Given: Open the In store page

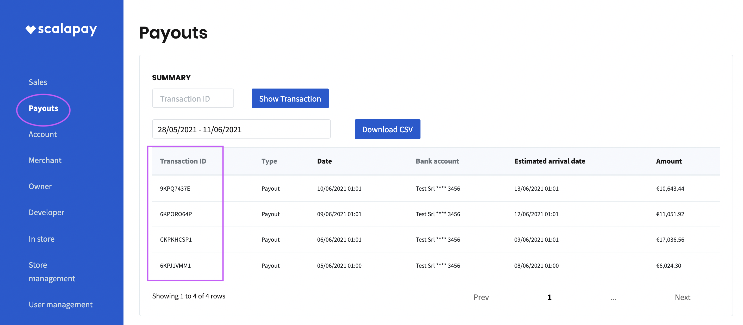Looking at the screenshot, I should pyautogui.click(x=41, y=239).
